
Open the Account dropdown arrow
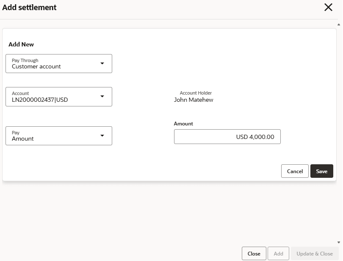(x=102, y=96)
